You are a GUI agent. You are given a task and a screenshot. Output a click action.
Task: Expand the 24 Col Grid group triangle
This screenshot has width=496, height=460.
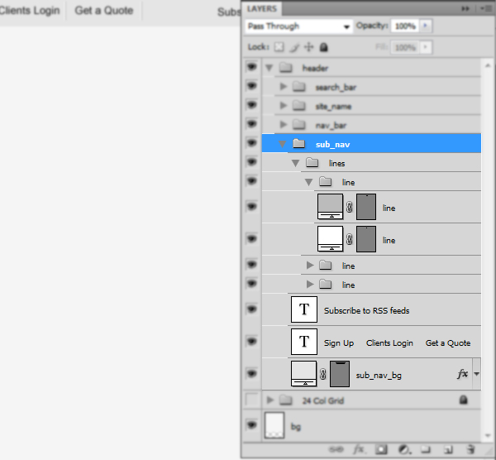pyautogui.click(x=269, y=400)
